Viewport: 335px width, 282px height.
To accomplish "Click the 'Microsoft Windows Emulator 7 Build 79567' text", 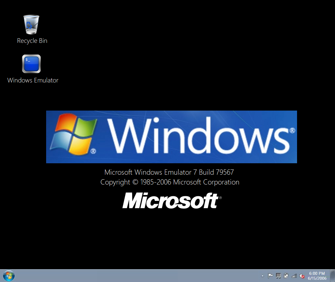I will (169, 172).
